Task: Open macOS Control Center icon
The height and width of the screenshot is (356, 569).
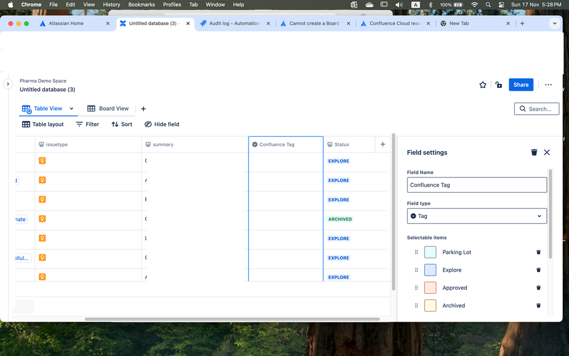Action: [x=501, y=5]
